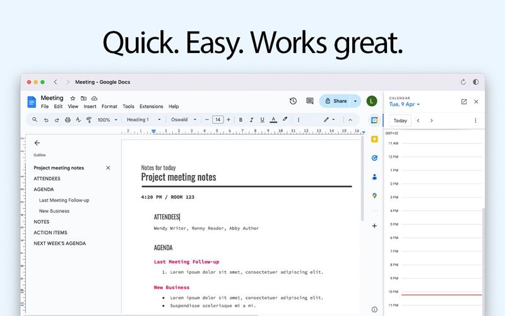The width and height of the screenshot is (505, 316).
Task: Collapse the menus with the up chevron
Action: pyautogui.click(x=350, y=120)
